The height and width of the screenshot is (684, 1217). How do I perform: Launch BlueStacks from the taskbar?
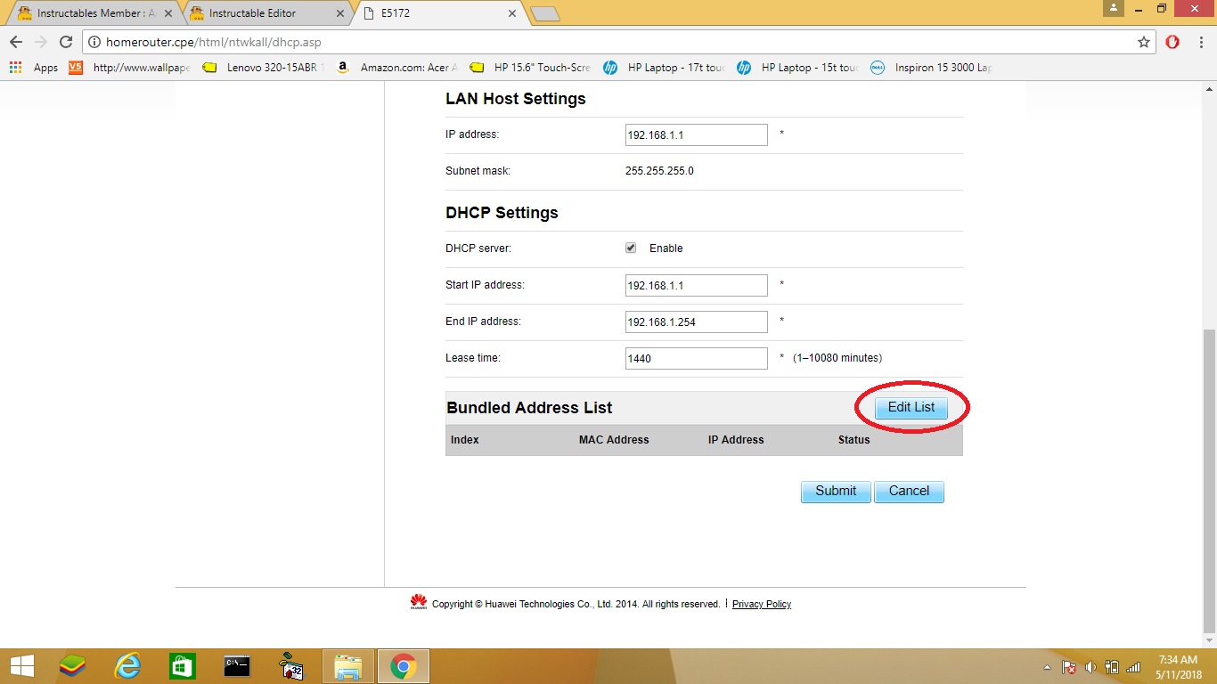pos(73,666)
